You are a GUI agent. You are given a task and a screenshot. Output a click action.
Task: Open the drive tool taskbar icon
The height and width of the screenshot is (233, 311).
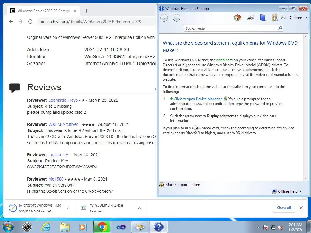[x=140, y=227]
